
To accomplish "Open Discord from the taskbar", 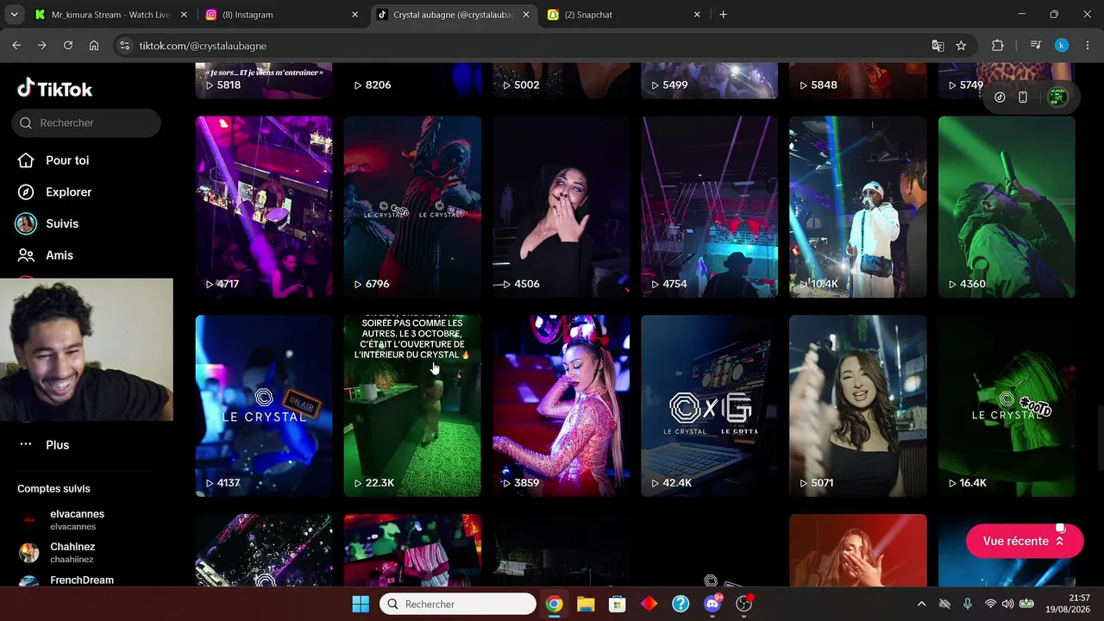I will 712,604.
